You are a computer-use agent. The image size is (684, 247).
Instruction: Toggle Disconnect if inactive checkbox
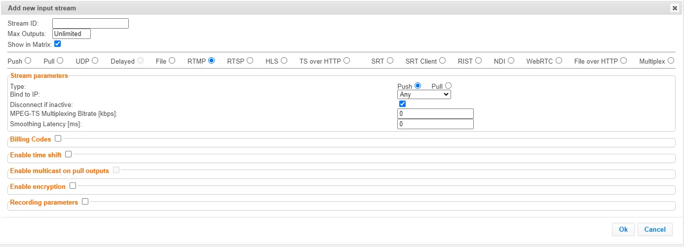click(x=402, y=104)
